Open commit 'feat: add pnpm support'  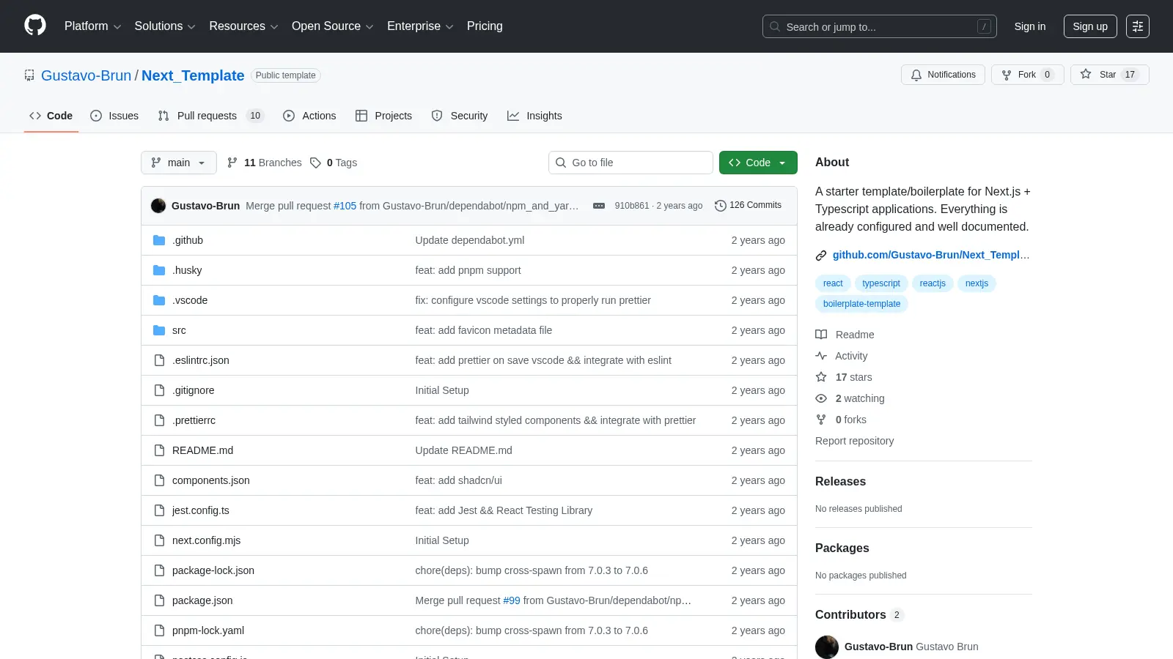tap(468, 270)
